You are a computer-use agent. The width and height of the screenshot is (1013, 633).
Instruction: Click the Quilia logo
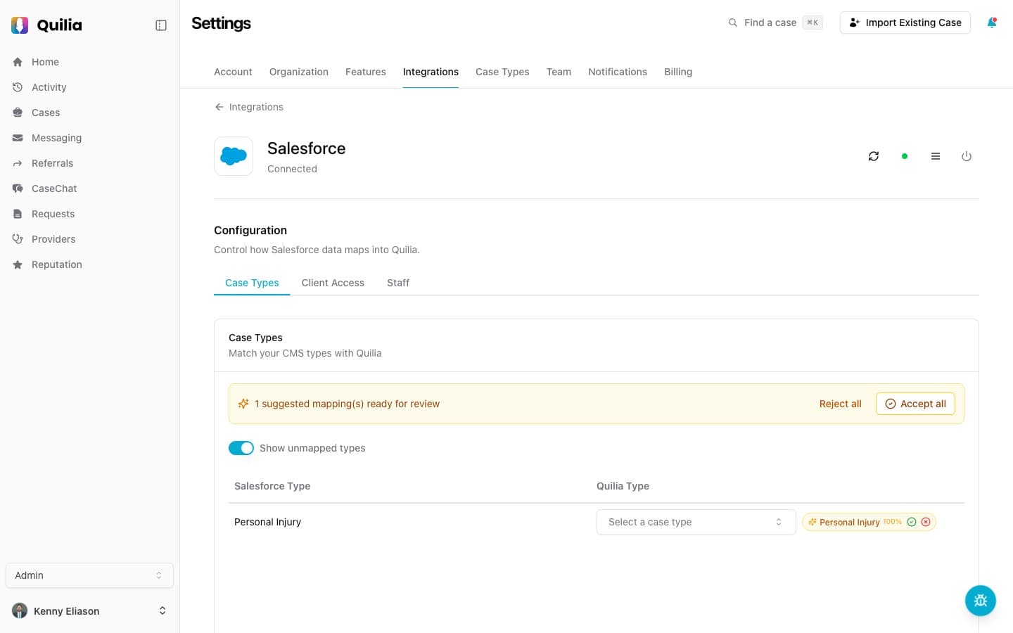tap(46, 25)
